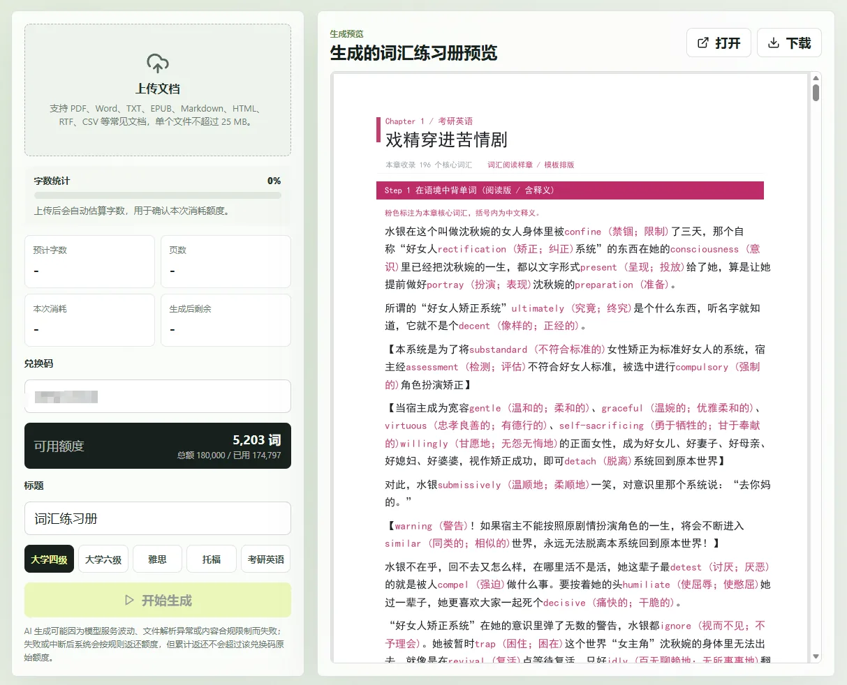The width and height of the screenshot is (847, 685).
Task: Click the 5,203 词 quota value
Action: [x=257, y=439]
